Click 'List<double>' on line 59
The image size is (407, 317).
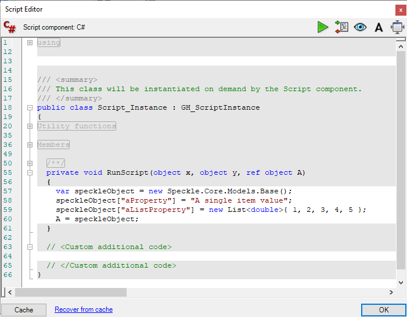pos(255,210)
